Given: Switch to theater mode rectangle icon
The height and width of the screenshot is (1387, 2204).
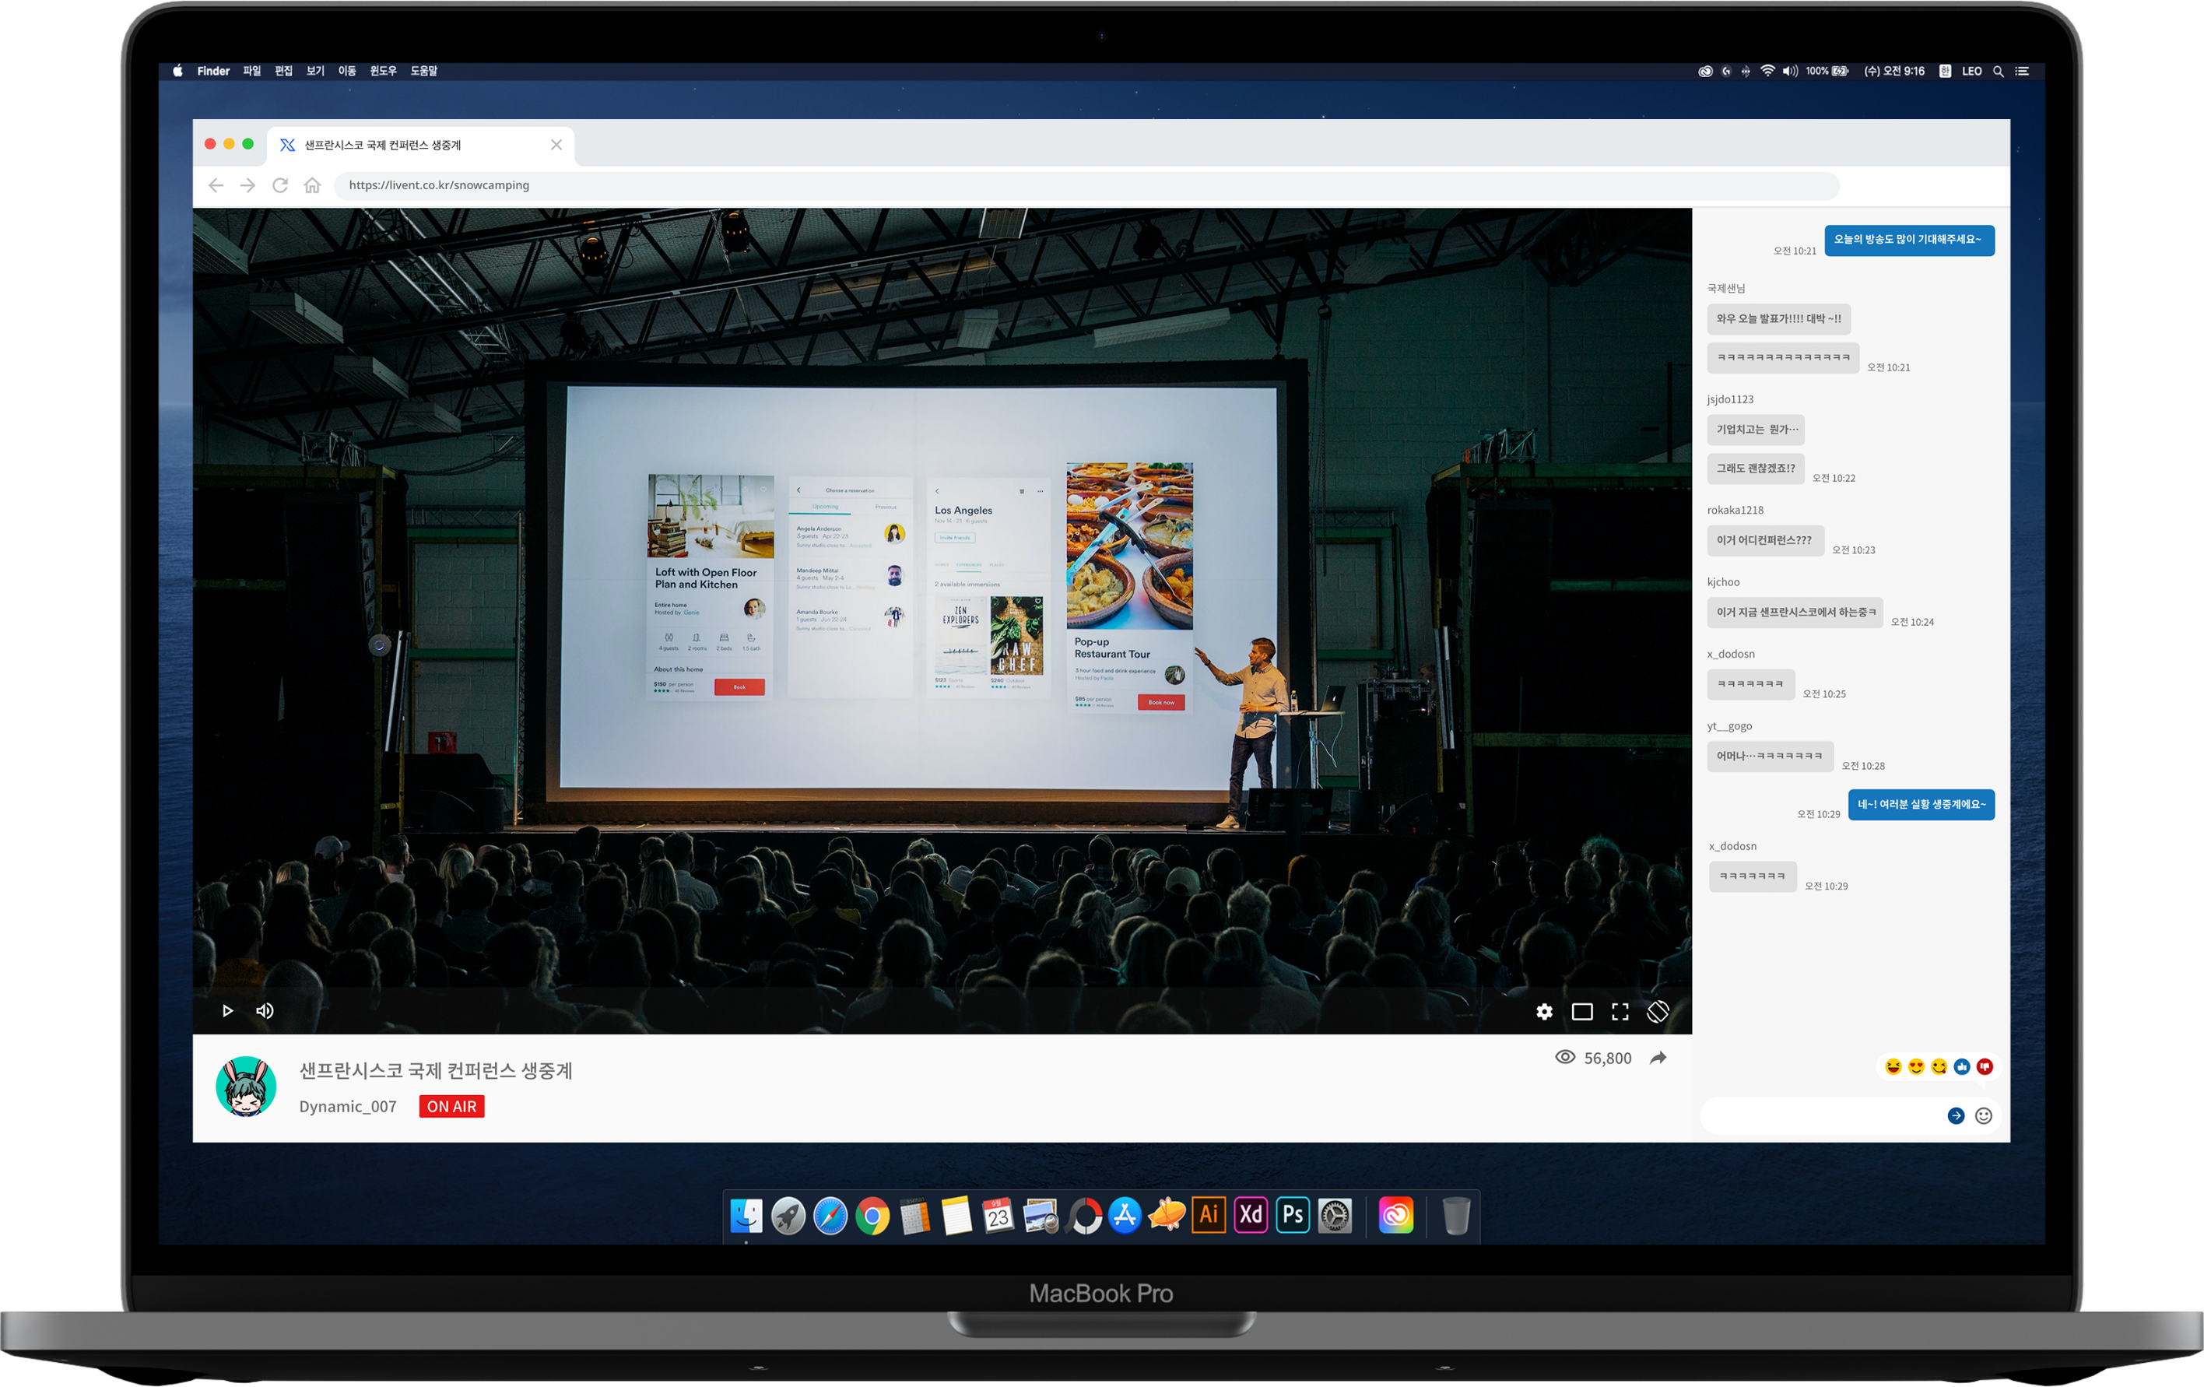Looking at the screenshot, I should 1581,1012.
